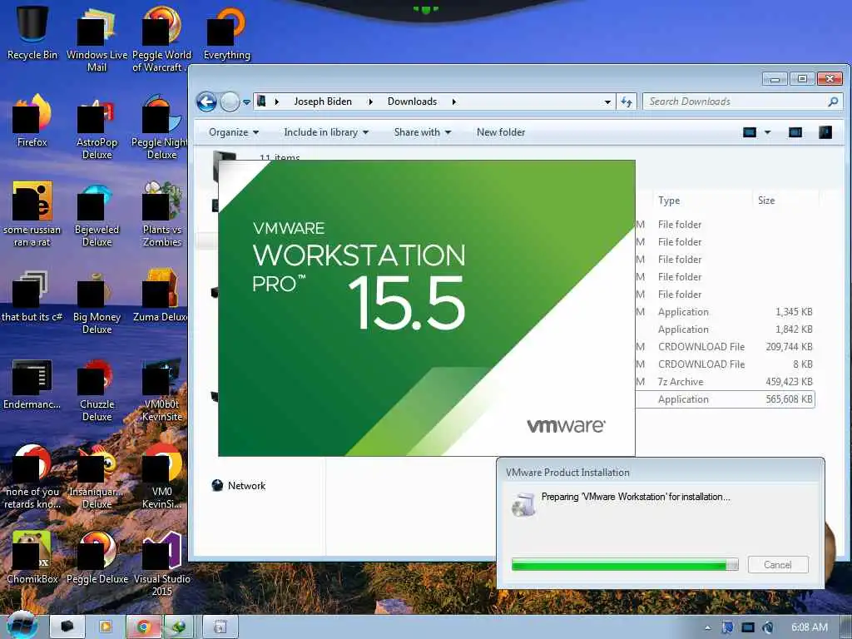This screenshot has width=852, height=639.
Task: Go back in Explorer with Back arrow
Action: coord(206,102)
